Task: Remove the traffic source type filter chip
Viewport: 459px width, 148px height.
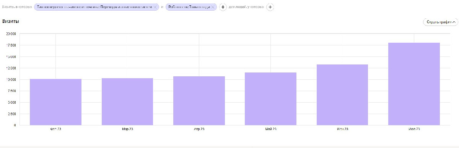Action: (155, 7)
